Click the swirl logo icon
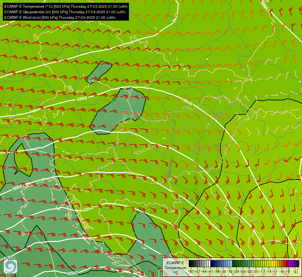The height and width of the screenshot is (277, 302). tap(10, 267)
